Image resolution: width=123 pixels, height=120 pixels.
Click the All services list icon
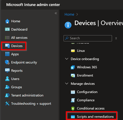click(x=7, y=37)
